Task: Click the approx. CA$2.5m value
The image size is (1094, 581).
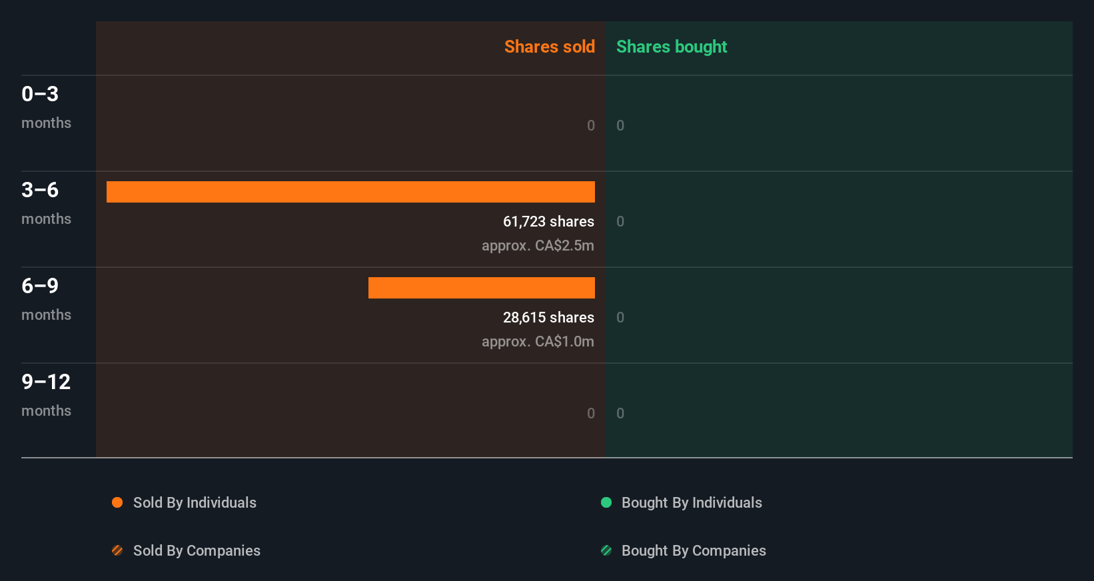Action: 538,245
